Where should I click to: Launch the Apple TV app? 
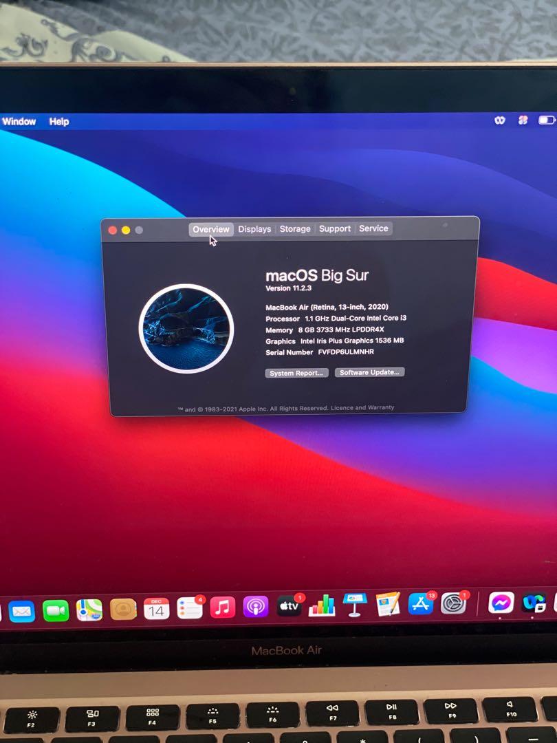coord(289,607)
